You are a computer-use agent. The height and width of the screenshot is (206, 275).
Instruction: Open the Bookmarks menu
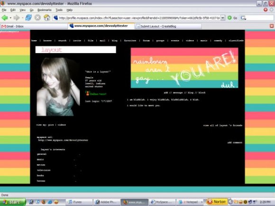45,10
